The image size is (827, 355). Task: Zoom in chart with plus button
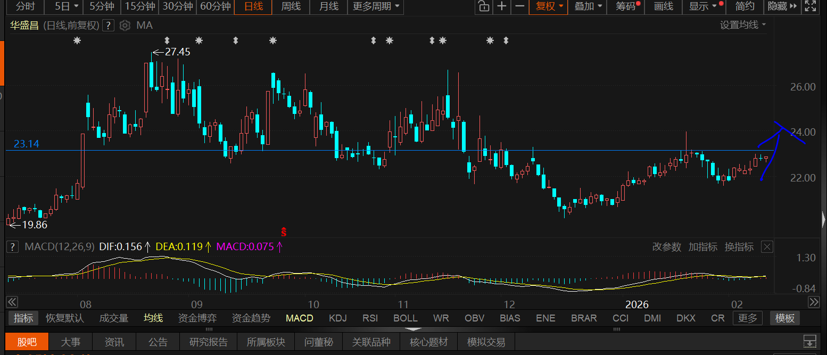[501, 6]
